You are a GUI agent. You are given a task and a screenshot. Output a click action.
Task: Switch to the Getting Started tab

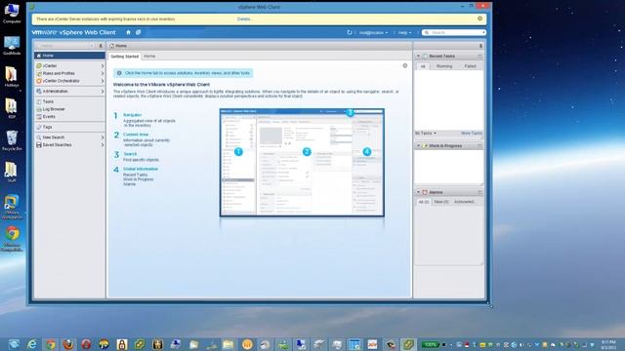(124, 57)
